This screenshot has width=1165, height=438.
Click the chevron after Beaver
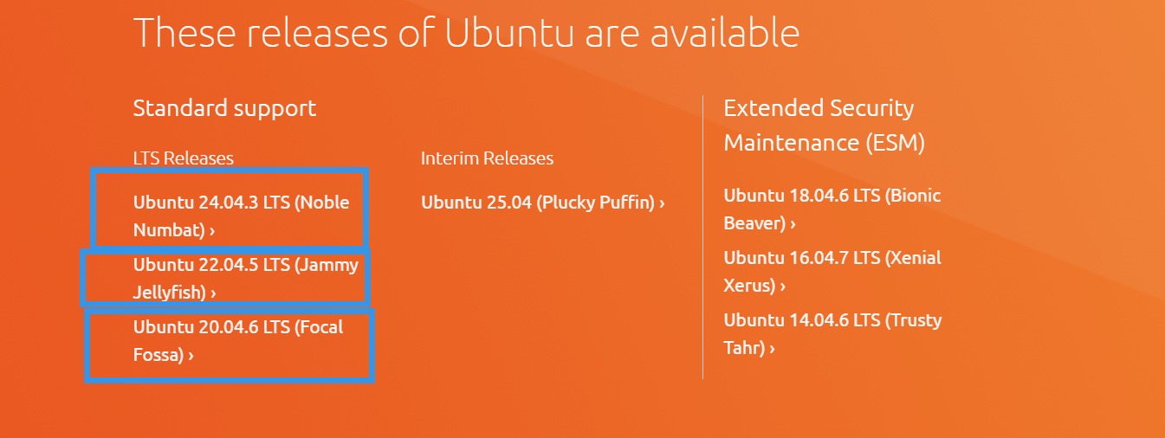[x=793, y=224]
